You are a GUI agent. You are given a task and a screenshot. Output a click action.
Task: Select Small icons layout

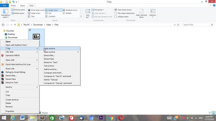(34, 13)
